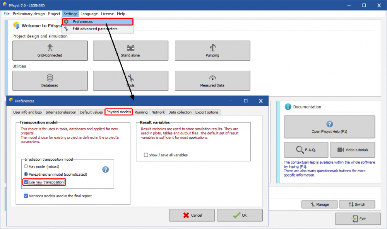Select Perez-Ineichen model radio button
The width and height of the screenshot is (387, 229).
pyautogui.click(x=26, y=174)
